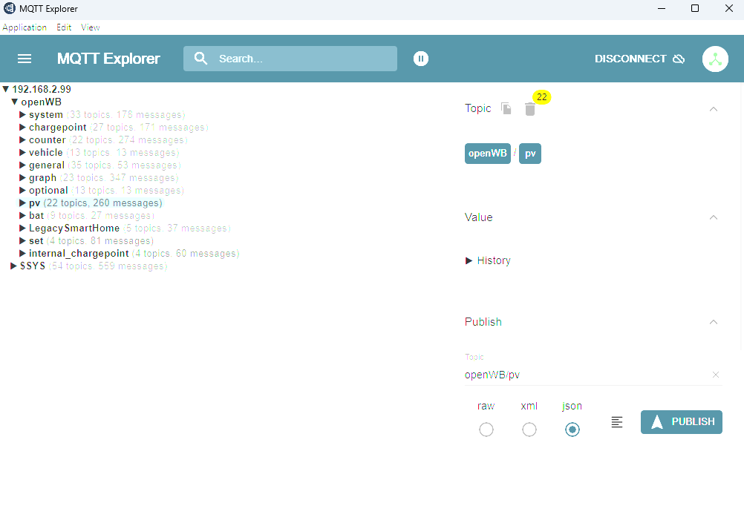
Task: Select the openWB topic breadcrumb chip
Action: point(488,153)
